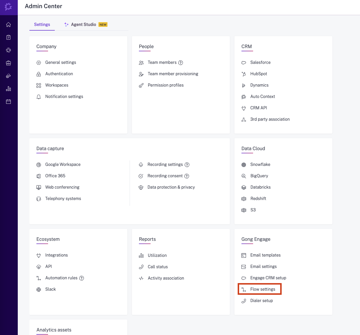This screenshot has width=360, height=335.
Task: Click the Data protection shield icon
Action: coord(141,187)
